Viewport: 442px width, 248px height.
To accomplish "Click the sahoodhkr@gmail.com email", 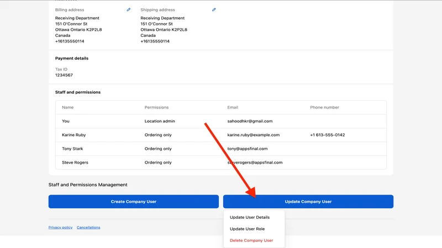I will click(250, 121).
